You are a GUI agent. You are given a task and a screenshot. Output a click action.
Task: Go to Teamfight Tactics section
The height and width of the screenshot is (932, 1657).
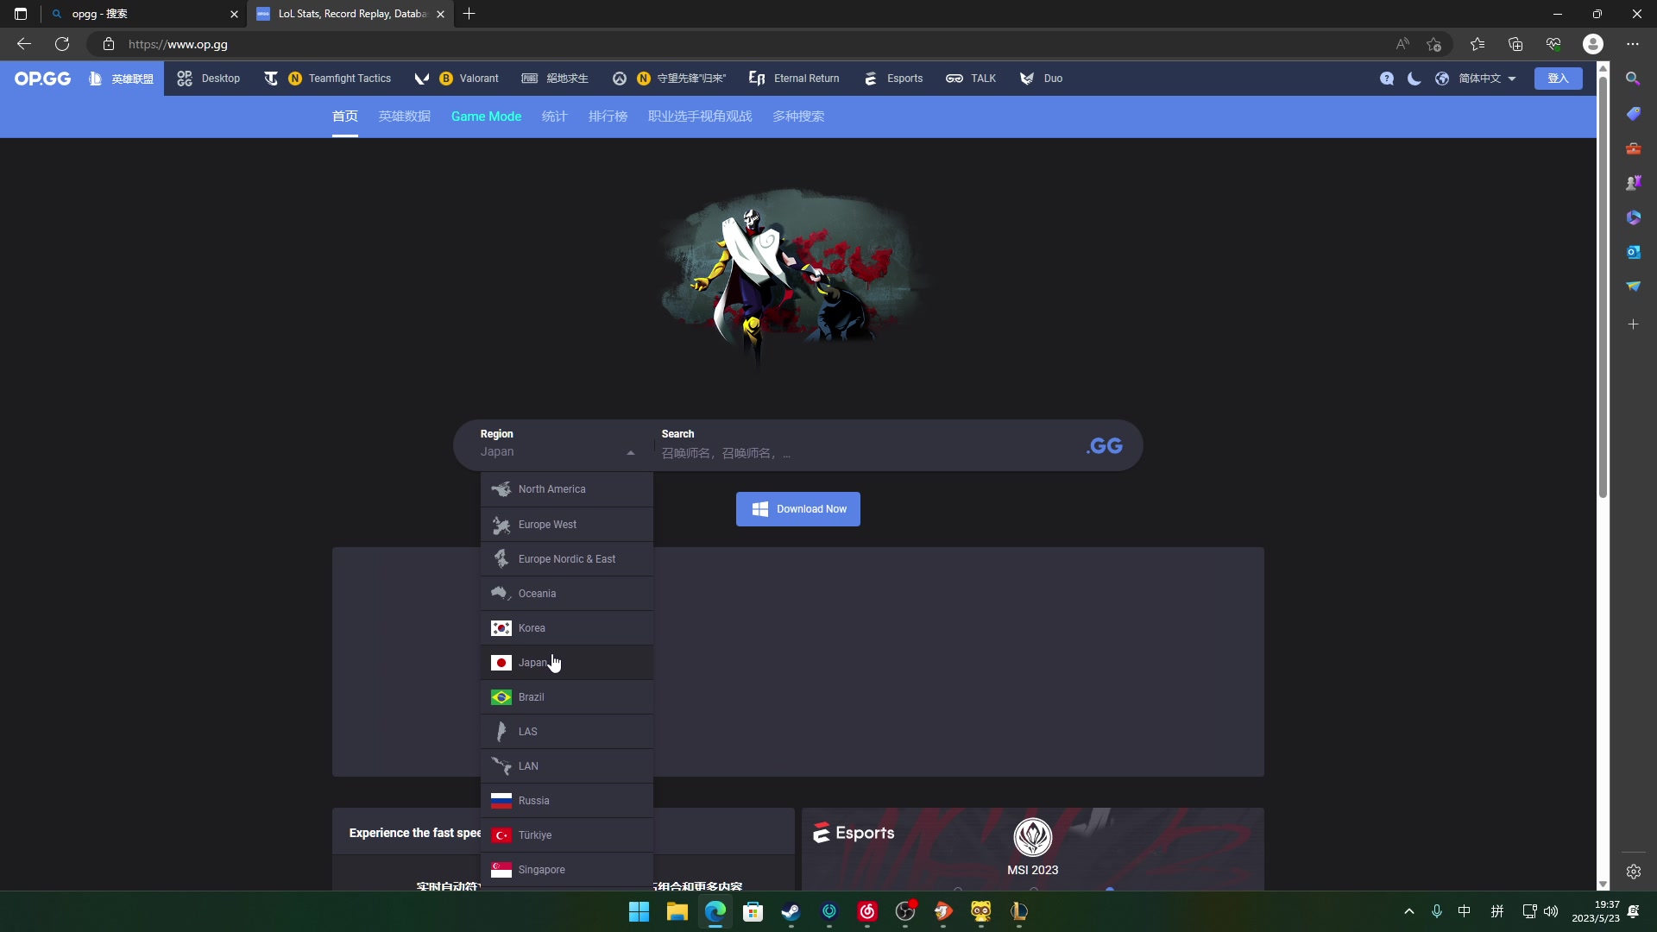point(327,79)
